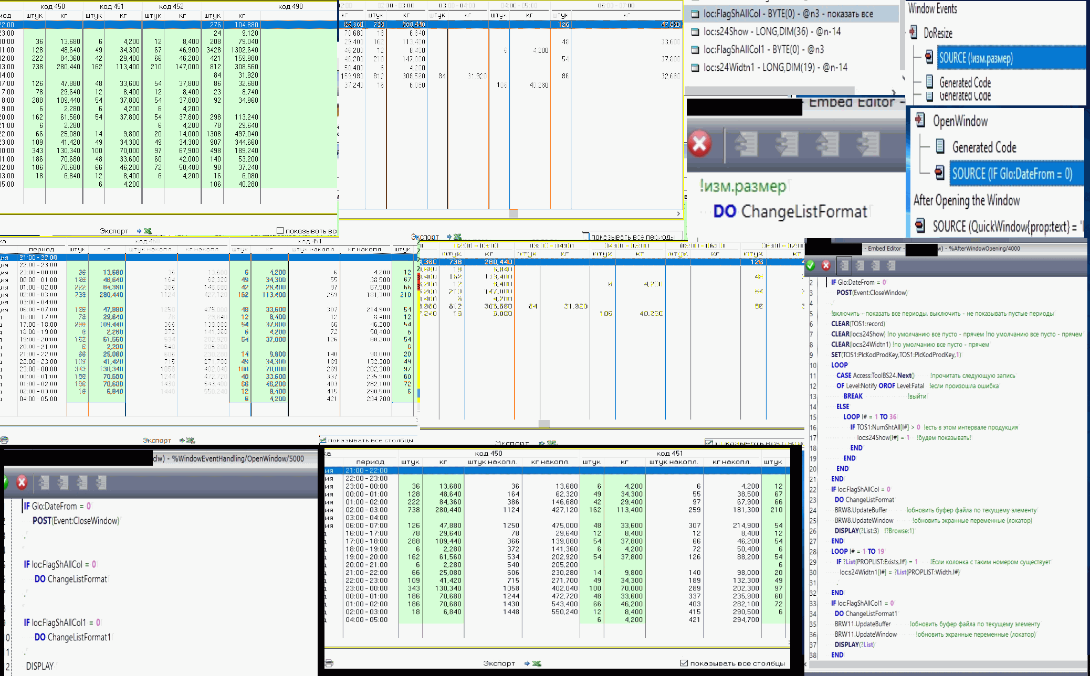Click large red X above !изм.размер code
The height and width of the screenshot is (676, 1090).
[x=700, y=144]
